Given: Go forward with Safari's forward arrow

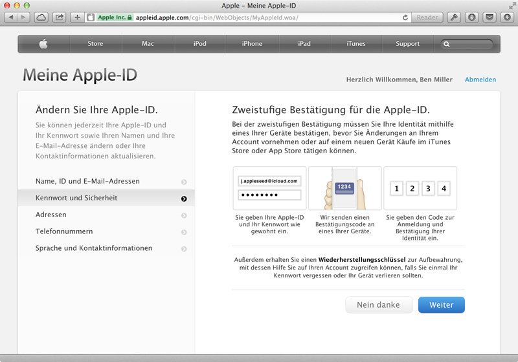Looking at the screenshot, I should click(x=23, y=17).
